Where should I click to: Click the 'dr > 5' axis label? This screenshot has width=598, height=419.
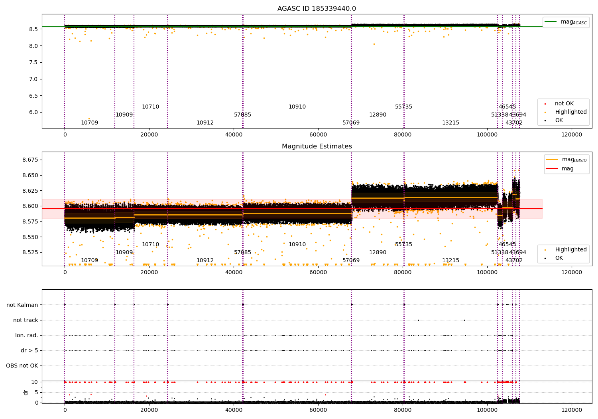point(30,351)
